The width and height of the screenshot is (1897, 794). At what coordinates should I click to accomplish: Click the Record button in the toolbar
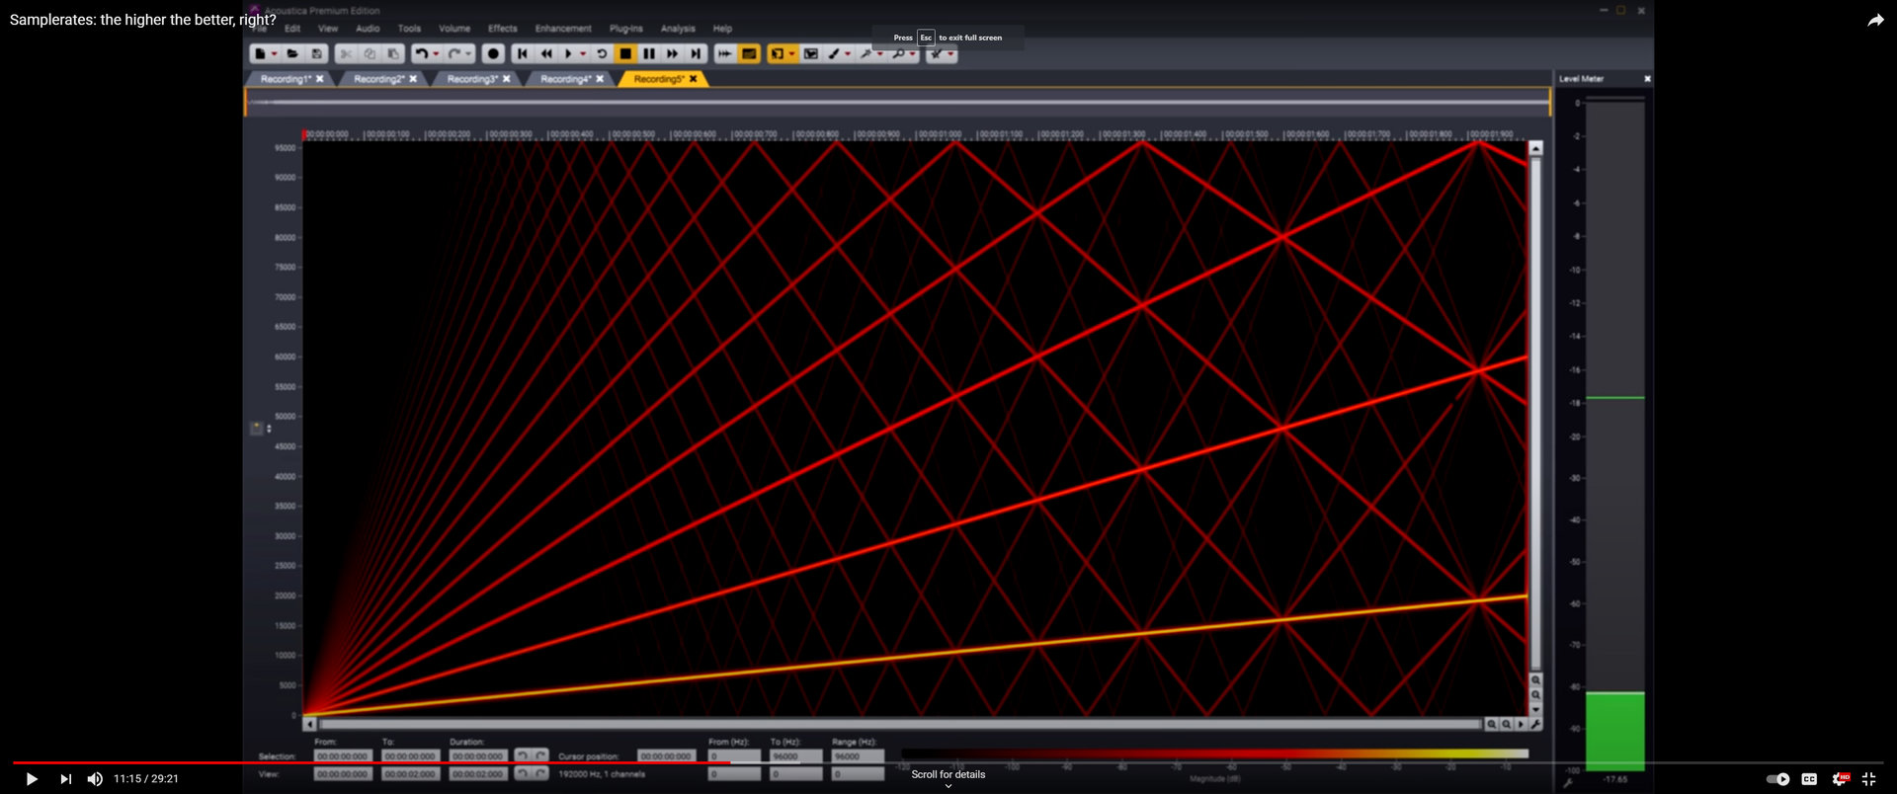click(493, 54)
